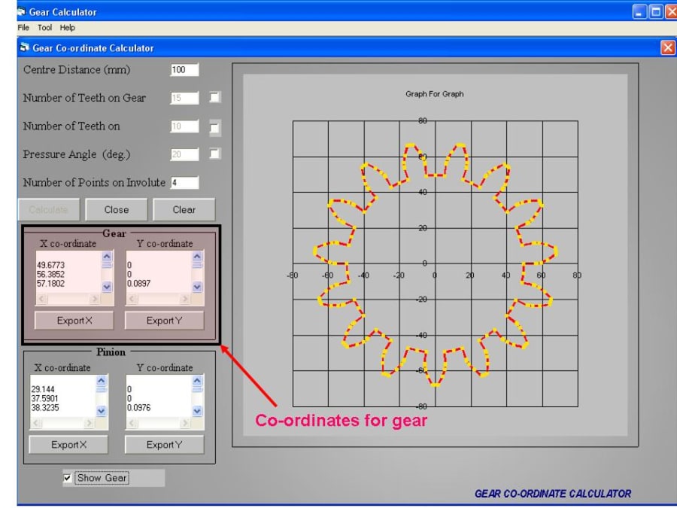Open the Tool menu
This screenshot has width=677, height=508.
(45, 28)
